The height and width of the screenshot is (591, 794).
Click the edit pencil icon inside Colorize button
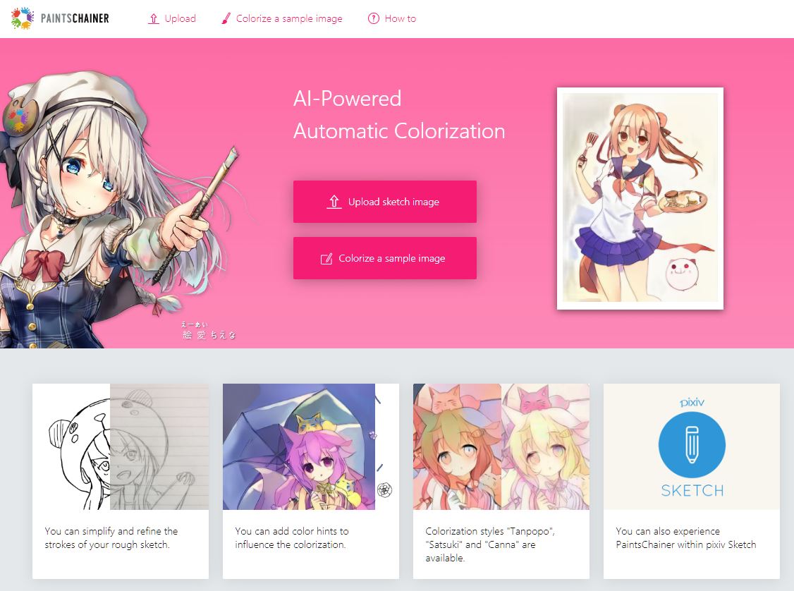(326, 258)
